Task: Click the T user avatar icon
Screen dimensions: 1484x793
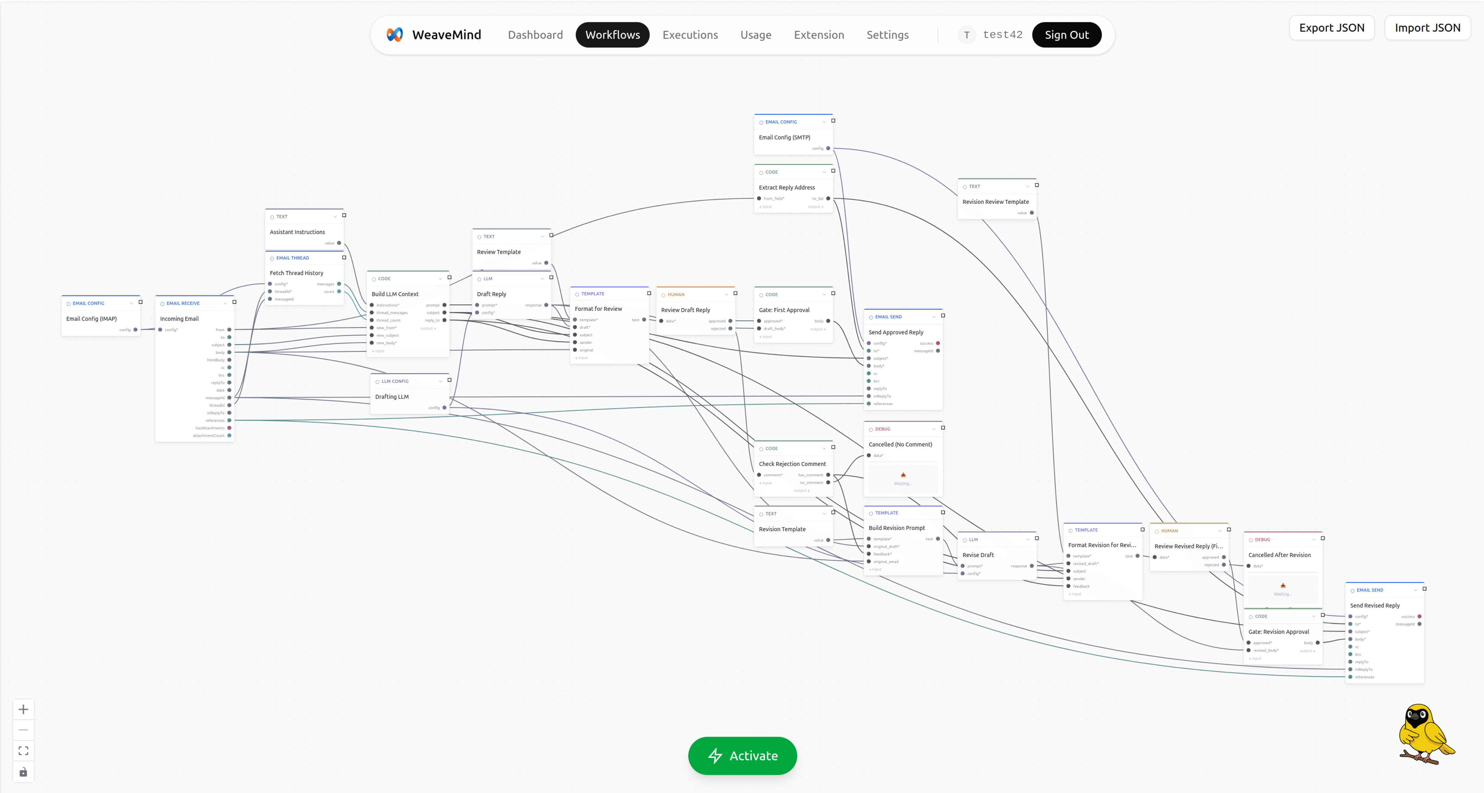Action: tap(967, 35)
